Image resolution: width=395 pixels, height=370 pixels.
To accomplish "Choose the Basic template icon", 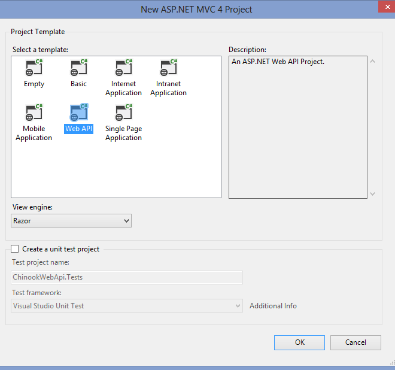I will [x=79, y=68].
